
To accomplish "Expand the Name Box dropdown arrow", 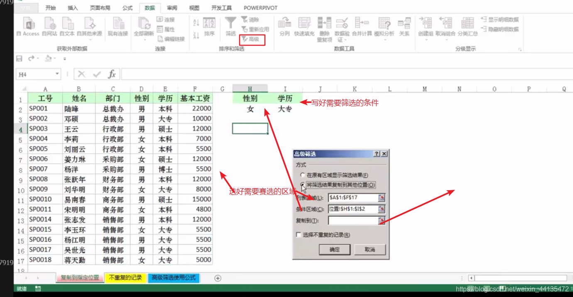I will [x=57, y=74].
